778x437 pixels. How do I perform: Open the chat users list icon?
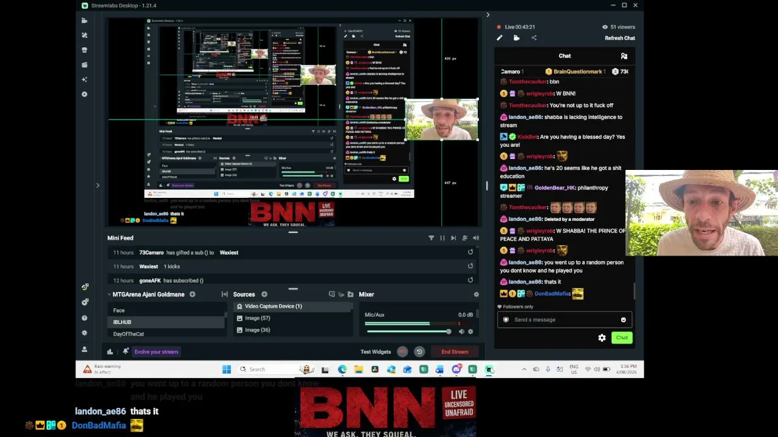pos(624,56)
